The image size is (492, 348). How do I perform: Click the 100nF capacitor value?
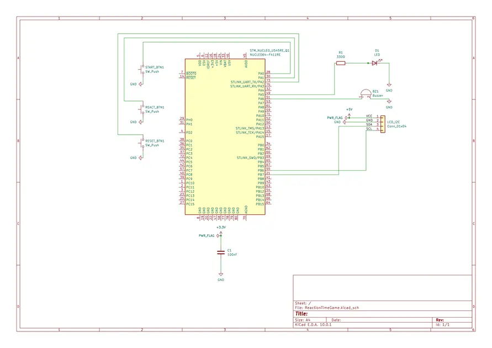(232, 255)
